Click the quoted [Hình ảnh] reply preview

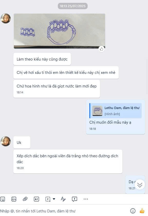tap(115, 111)
